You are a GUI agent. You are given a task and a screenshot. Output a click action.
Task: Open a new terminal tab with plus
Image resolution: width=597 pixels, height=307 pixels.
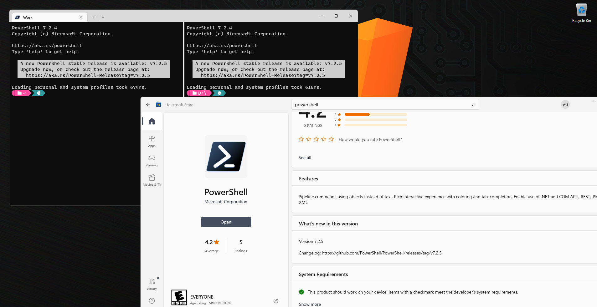[x=93, y=17]
